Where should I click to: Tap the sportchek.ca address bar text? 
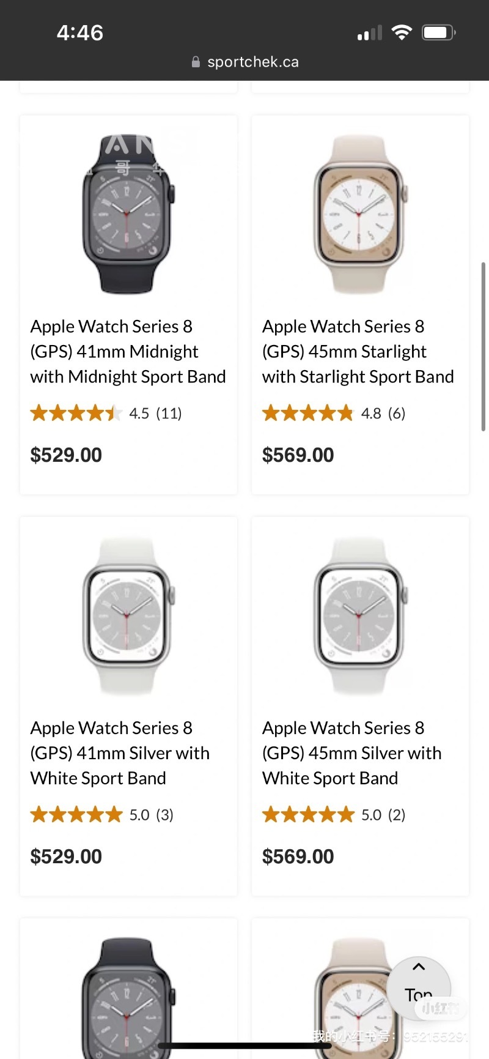click(253, 62)
